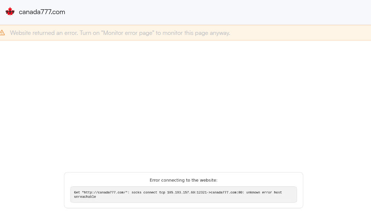The height and width of the screenshot is (222, 371).
Task: Click the "canada777.com:80" destination in error text
Action: tap(227, 192)
